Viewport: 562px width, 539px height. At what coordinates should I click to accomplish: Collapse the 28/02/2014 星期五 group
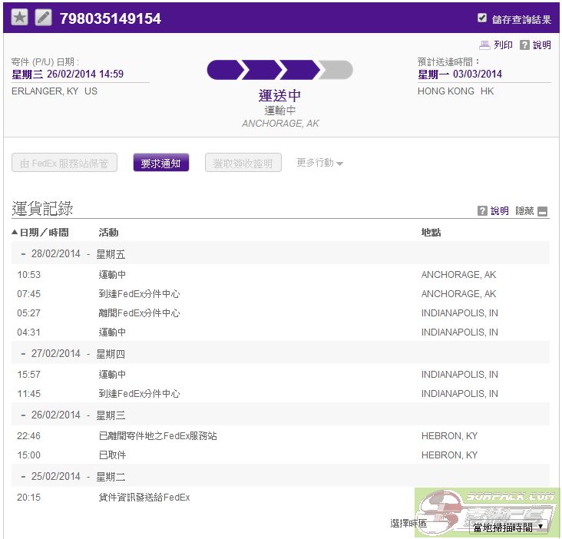[x=23, y=254]
